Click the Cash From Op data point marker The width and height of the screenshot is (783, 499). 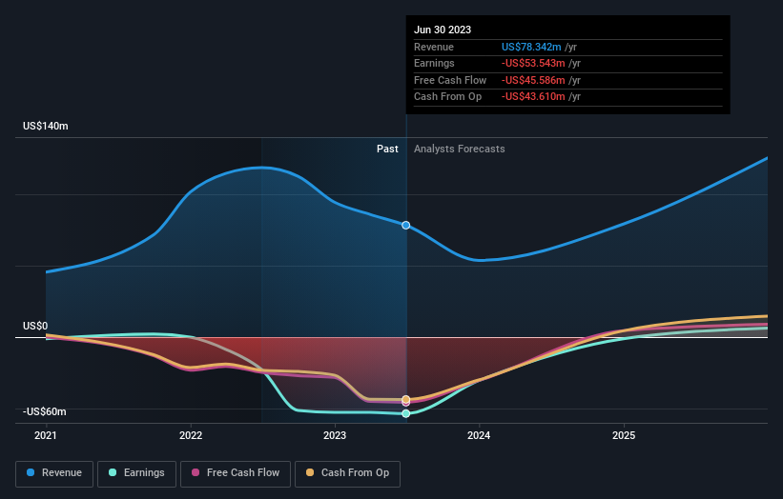[x=406, y=399]
